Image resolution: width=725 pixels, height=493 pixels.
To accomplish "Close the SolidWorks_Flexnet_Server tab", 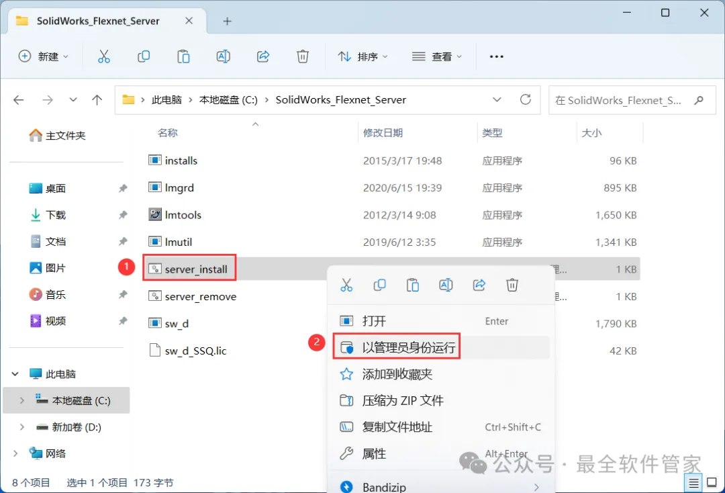I will [x=189, y=21].
